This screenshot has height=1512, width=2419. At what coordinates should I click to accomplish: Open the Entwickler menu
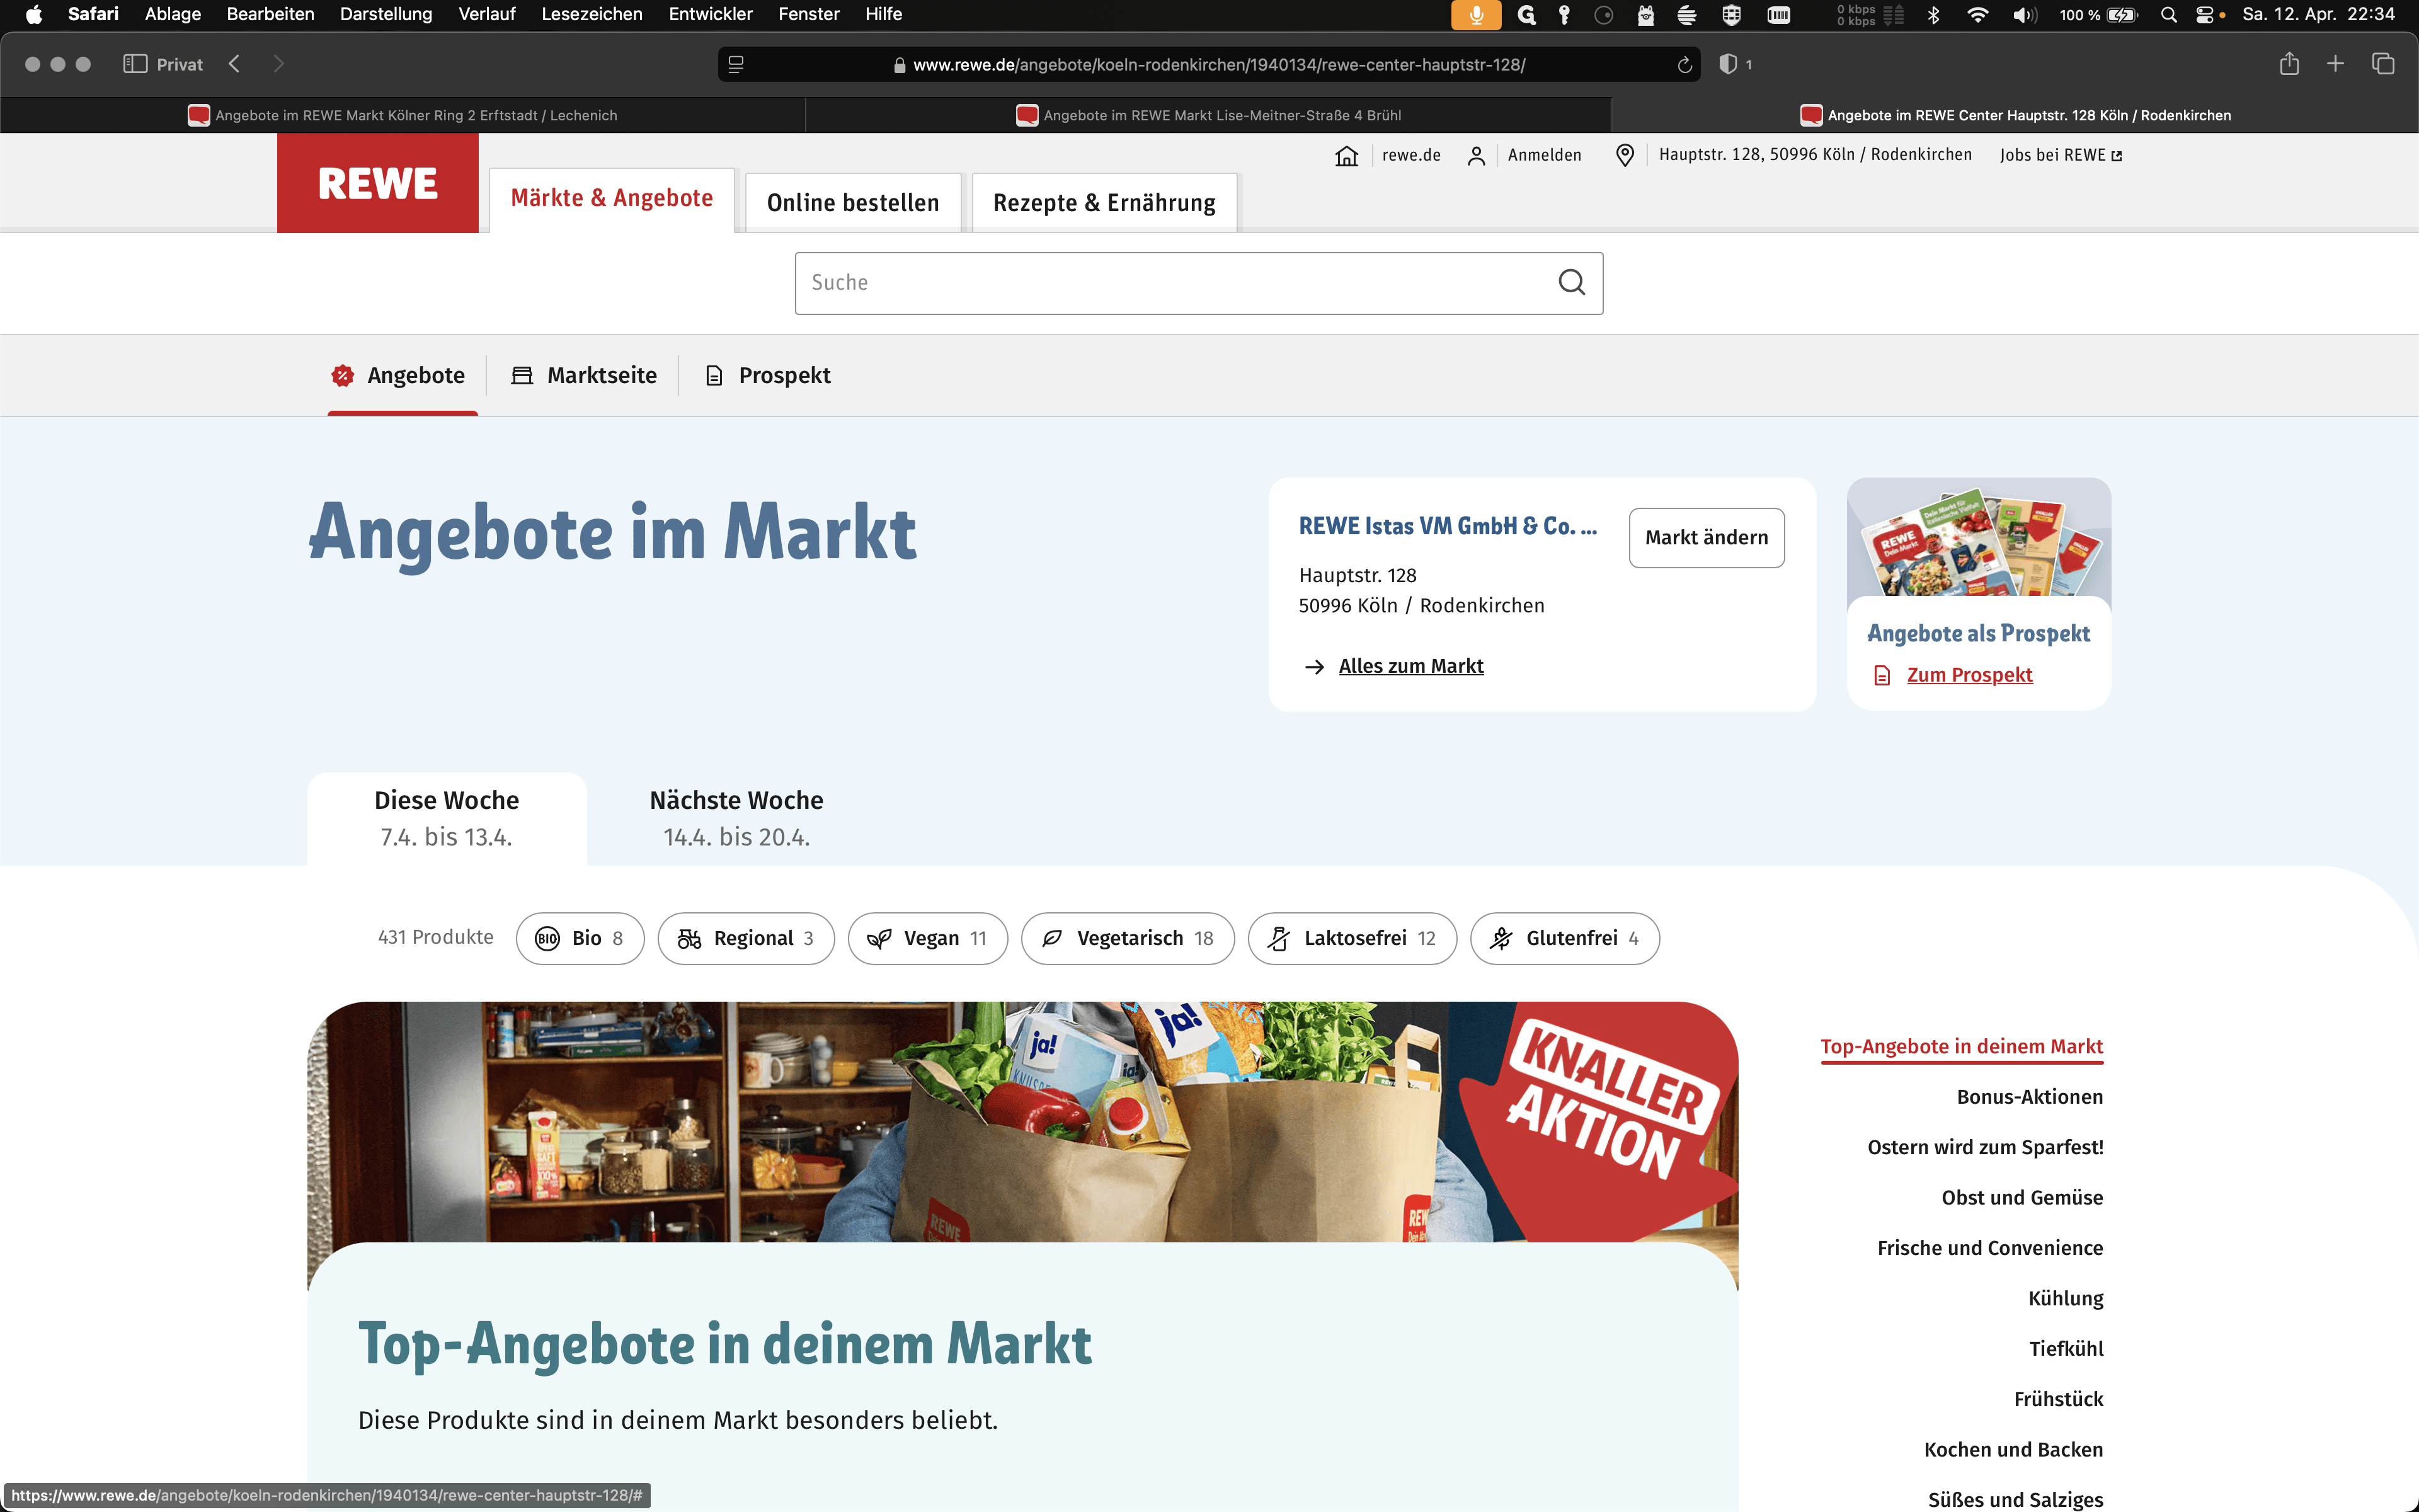tap(711, 14)
